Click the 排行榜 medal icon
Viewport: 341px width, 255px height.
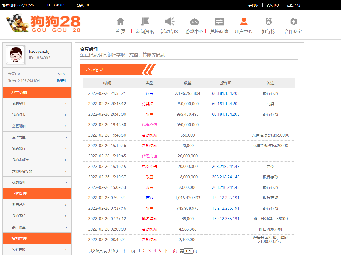[x=268, y=22]
